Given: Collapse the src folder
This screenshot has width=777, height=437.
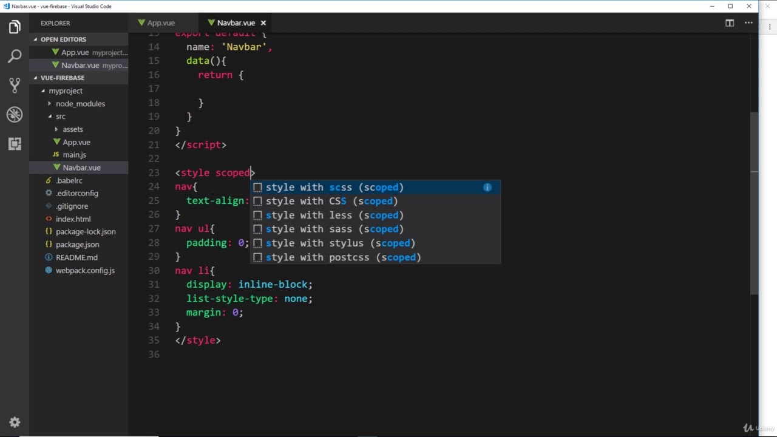Looking at the screenshot, I should pyautogui.click(x=50, y=117).
